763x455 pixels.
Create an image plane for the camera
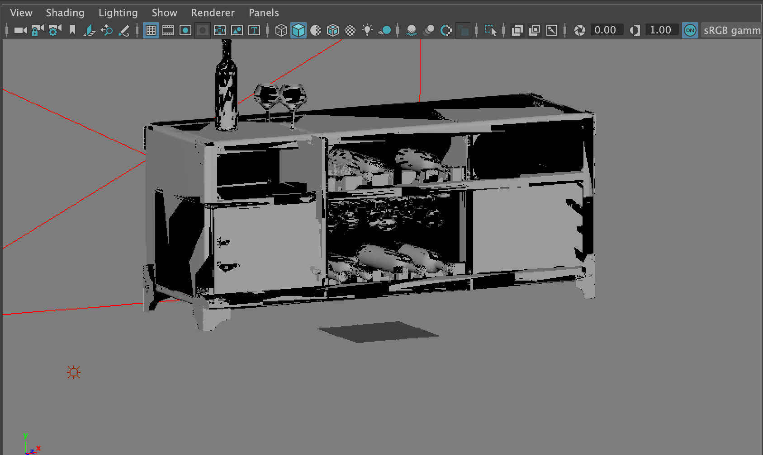tap(90, 30)
